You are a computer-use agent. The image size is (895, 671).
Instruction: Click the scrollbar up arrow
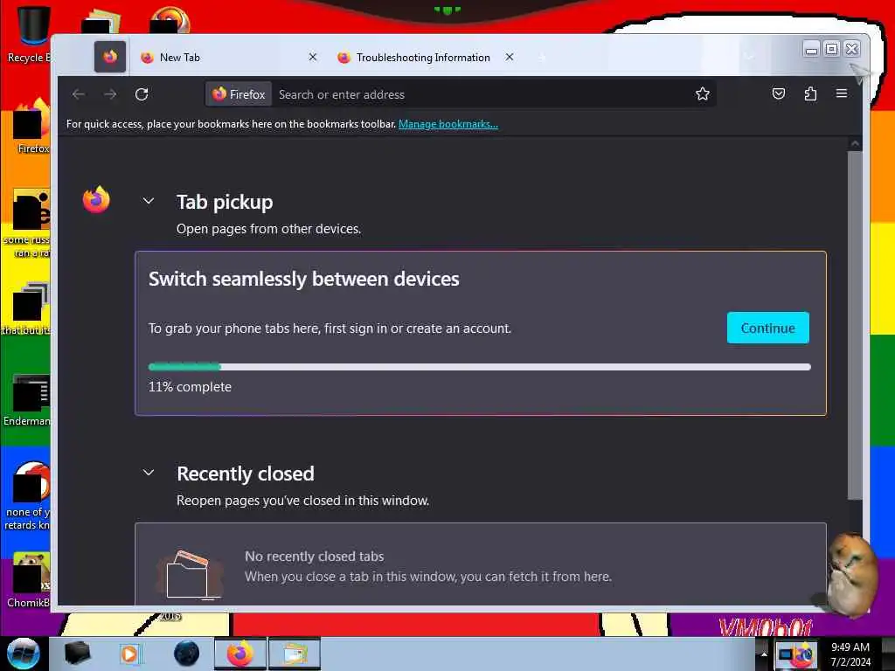[855, 144]
